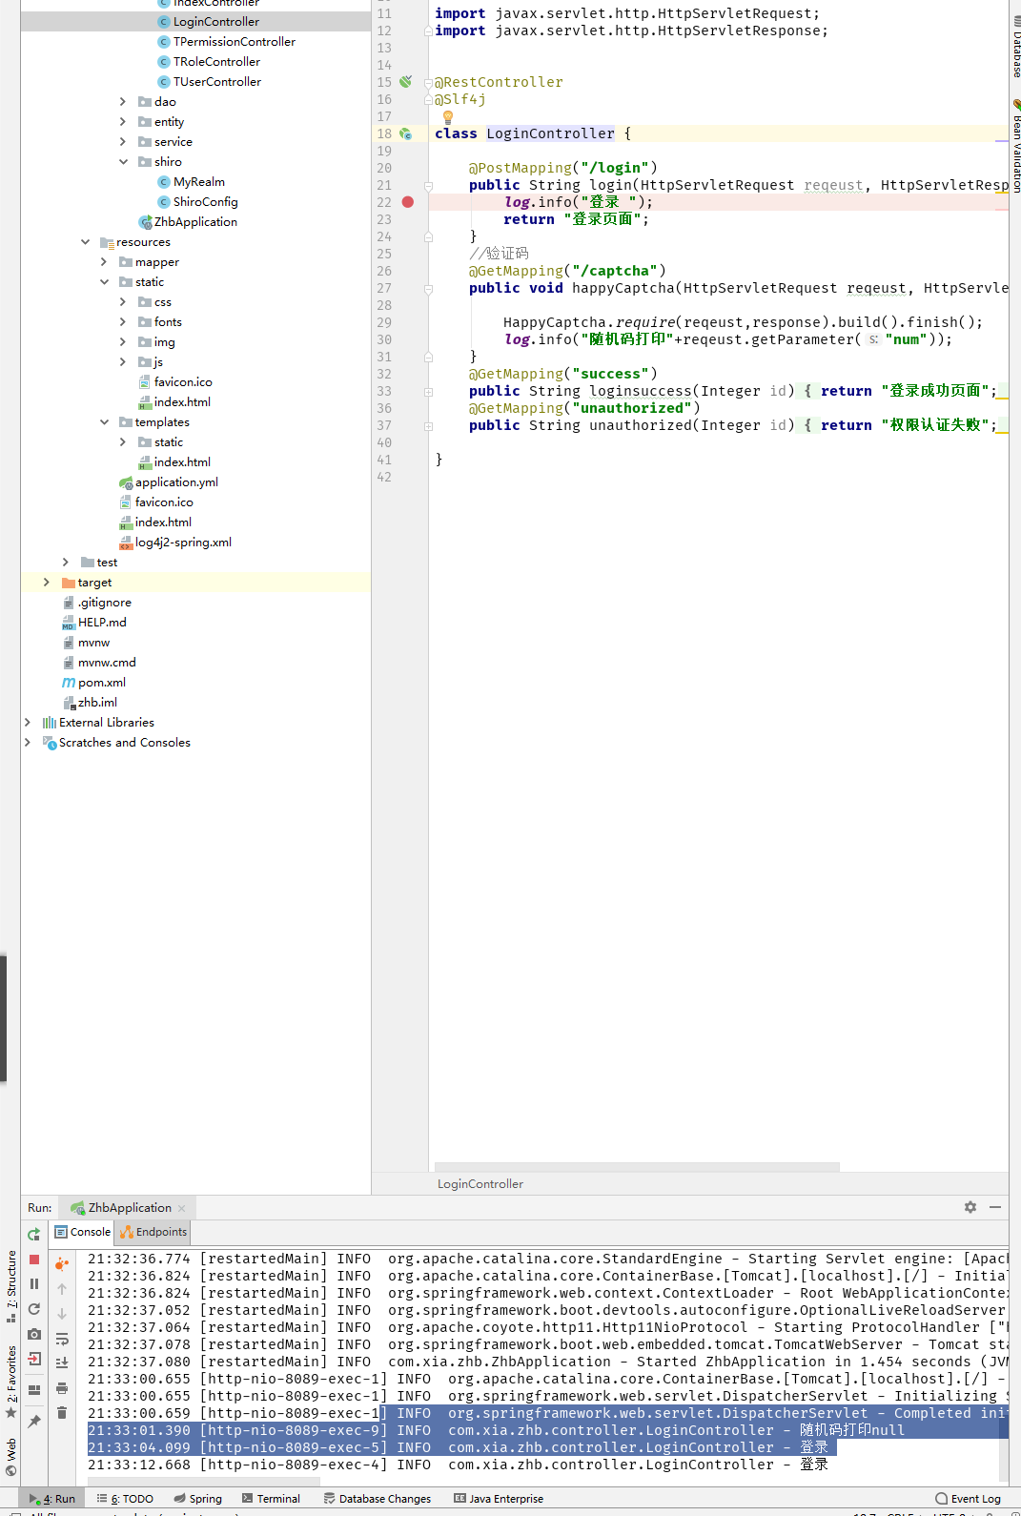
Task: Expand the mapper folder
Action: click(x=104, y=262)
